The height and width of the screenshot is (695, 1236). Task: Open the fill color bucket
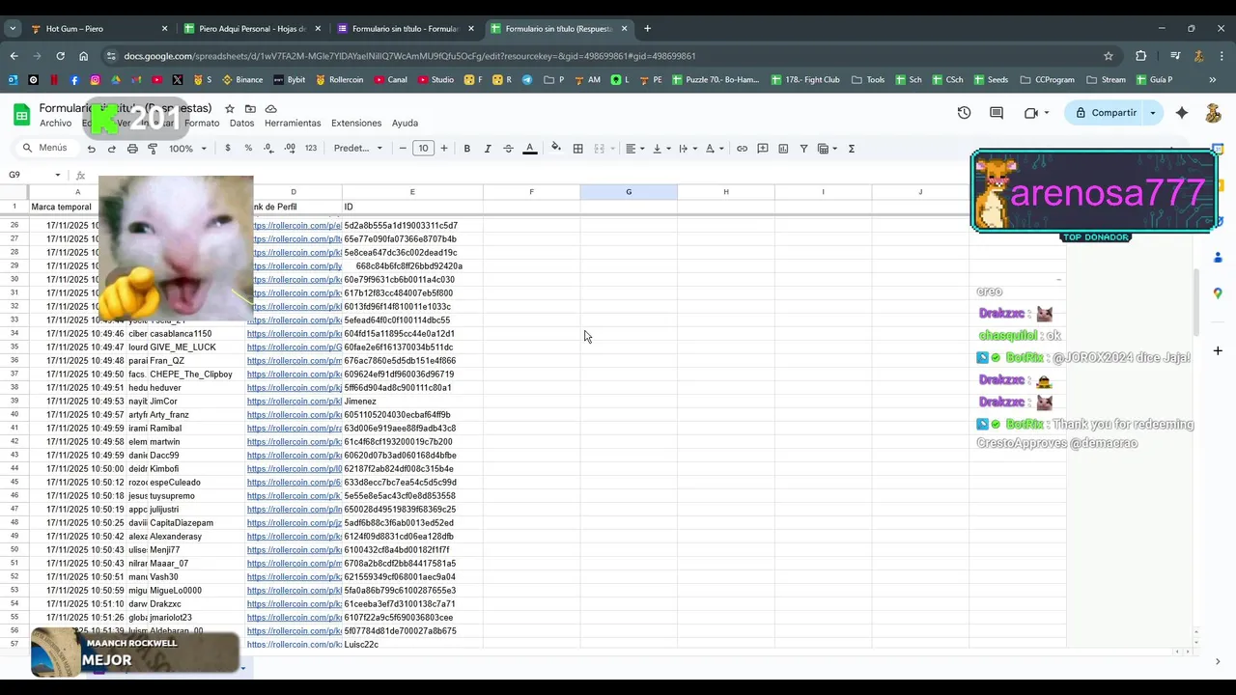pyautogui.click(x=555, y=149)
